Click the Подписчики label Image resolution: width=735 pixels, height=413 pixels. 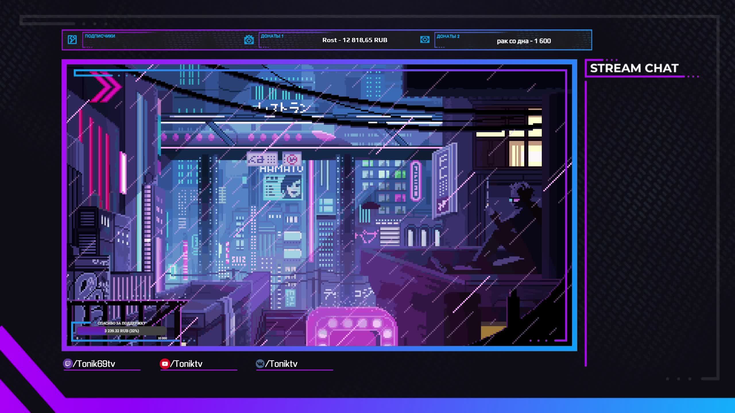[100, 36]
